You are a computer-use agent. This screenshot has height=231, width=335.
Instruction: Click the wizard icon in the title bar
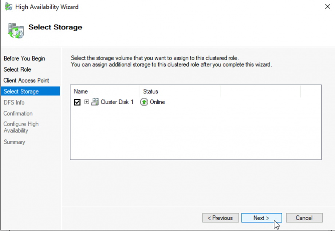click(8, 7)
